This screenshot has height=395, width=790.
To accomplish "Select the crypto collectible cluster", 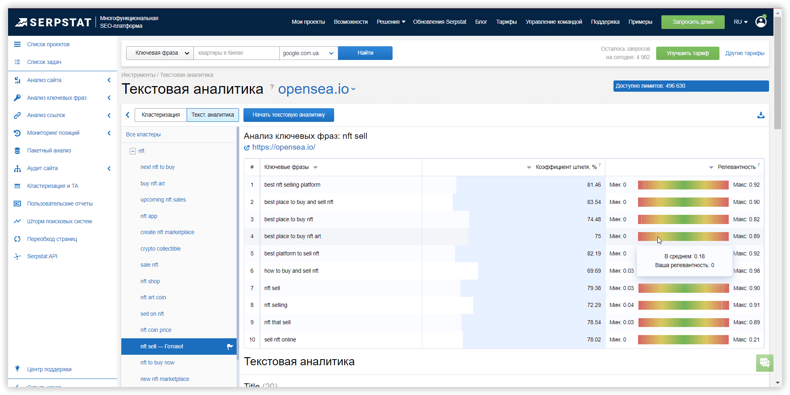I will click(x=160, y=249).
